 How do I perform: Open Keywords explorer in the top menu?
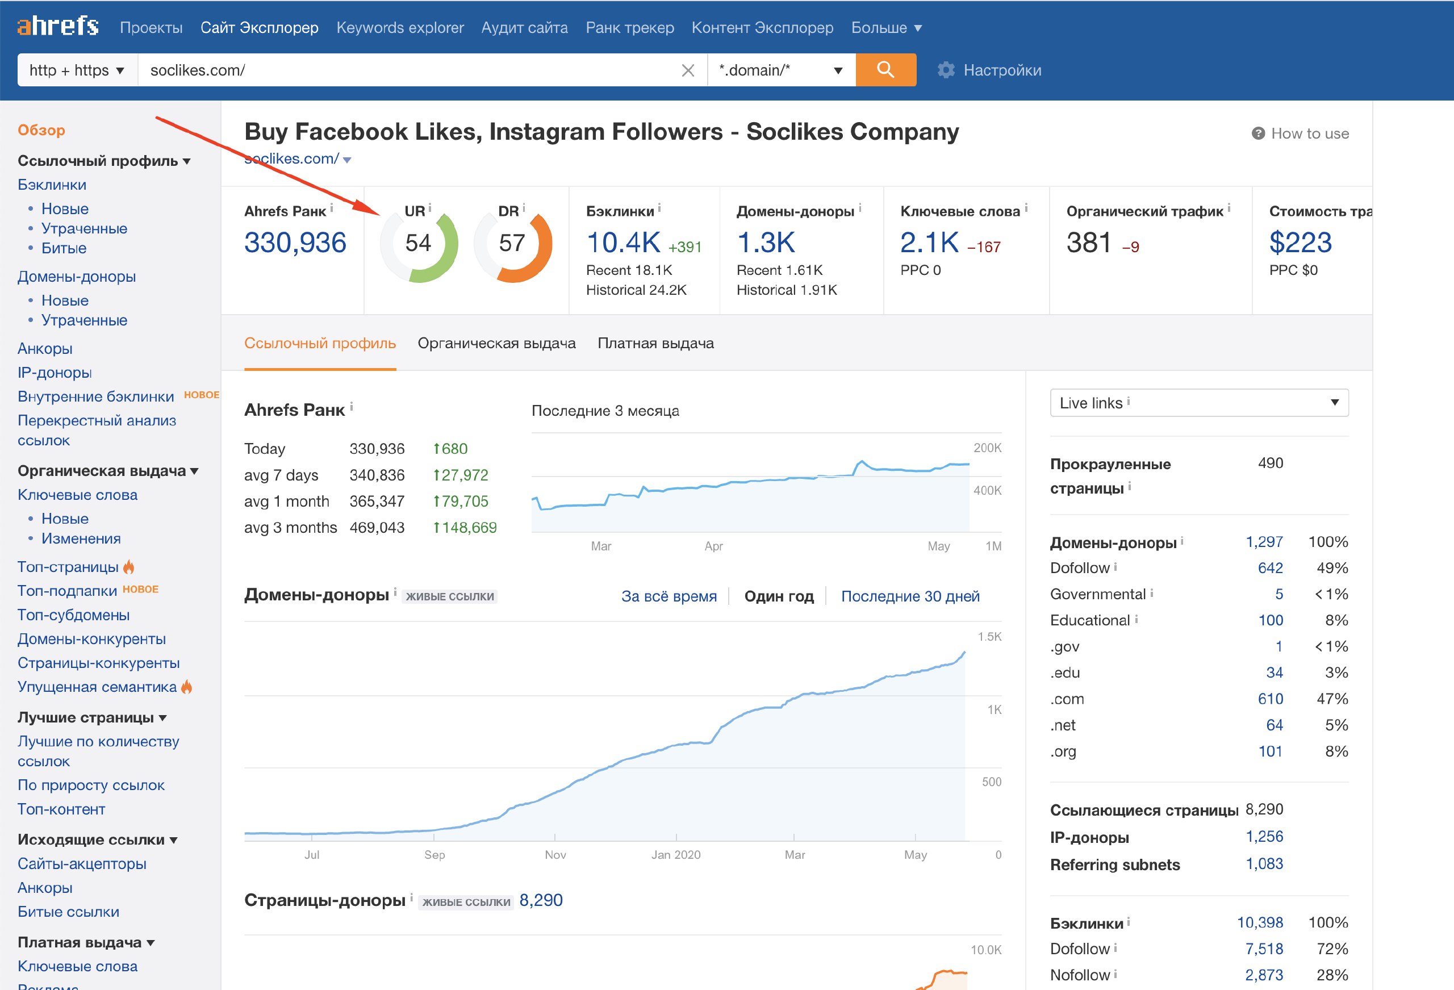(400, 27)
